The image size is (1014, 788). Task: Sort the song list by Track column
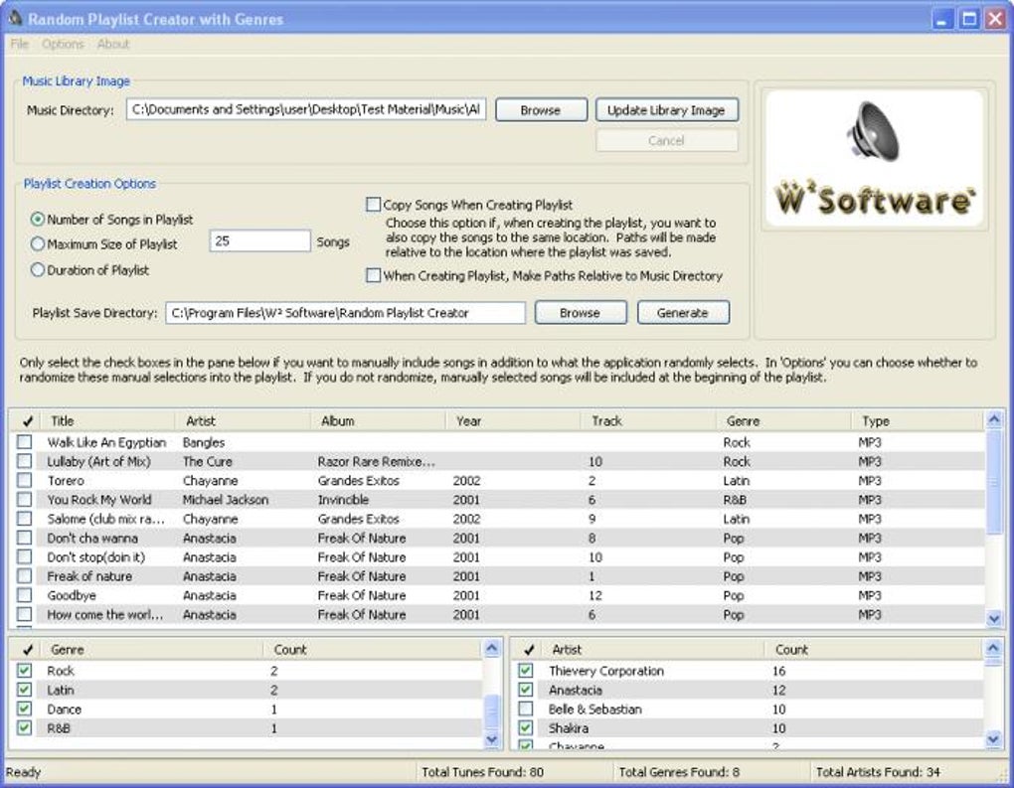648,420
